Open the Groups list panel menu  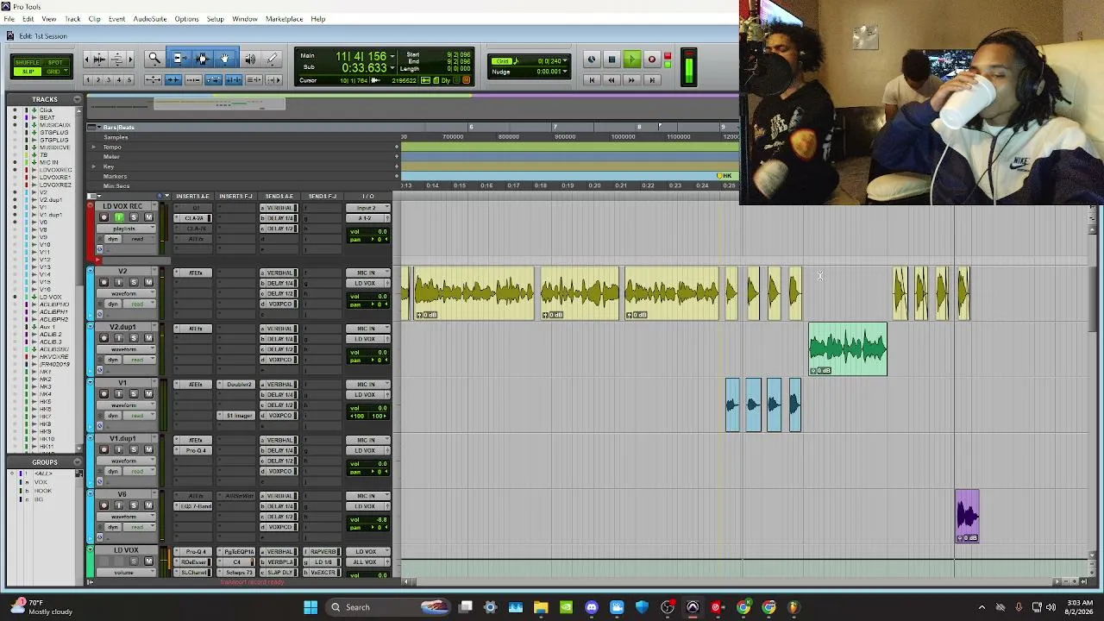(x=78, y=462)
